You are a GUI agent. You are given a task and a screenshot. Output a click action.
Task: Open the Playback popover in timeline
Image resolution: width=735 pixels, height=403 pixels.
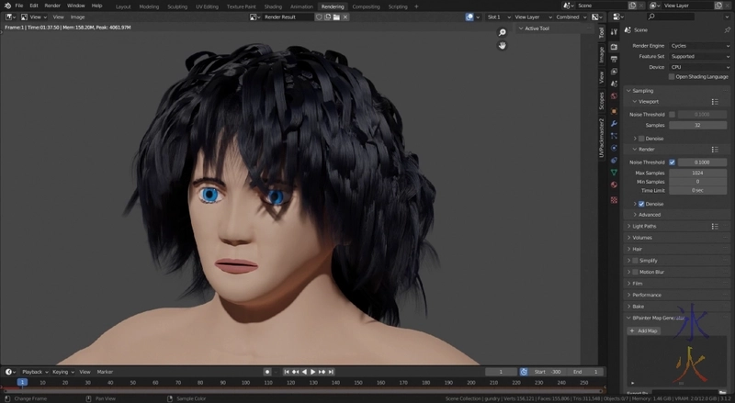[35, 372]
